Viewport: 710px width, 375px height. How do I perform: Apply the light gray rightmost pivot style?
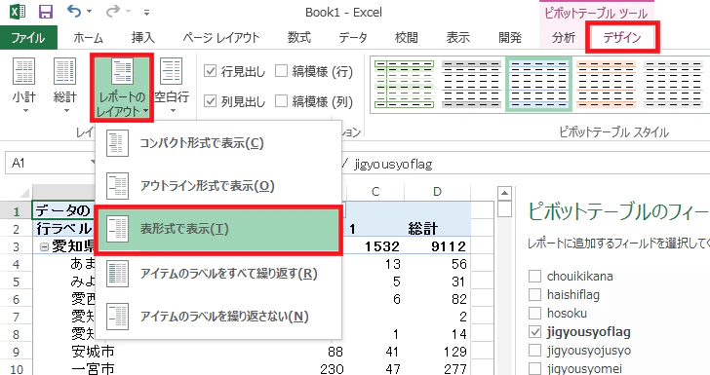pyautogui.click(x=673, y=84)
